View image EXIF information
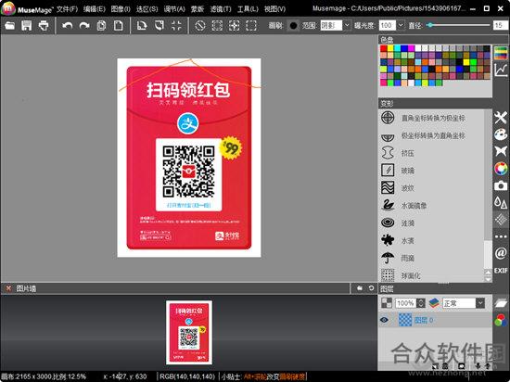 click(501, 270)
